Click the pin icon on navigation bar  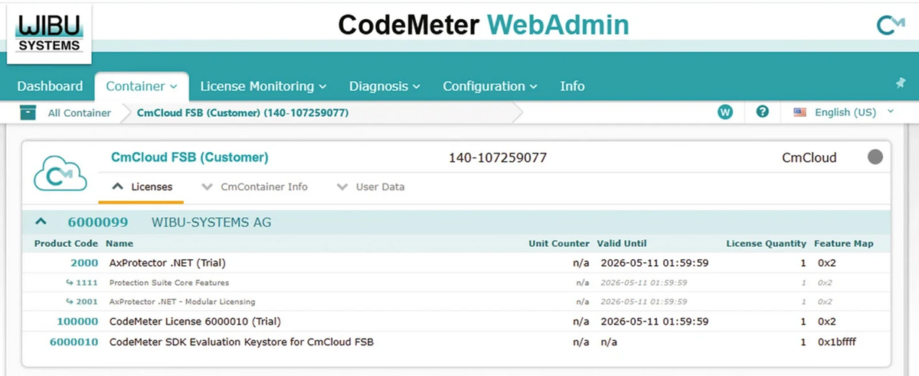coord(901,83)
